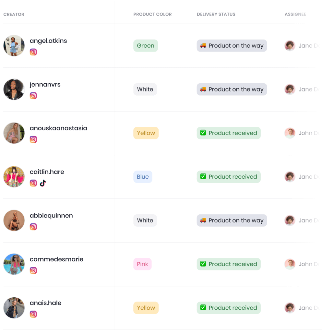Change jennanvrs 'Product on the way' status
This screenshot has width=322, height=332.
232,89
